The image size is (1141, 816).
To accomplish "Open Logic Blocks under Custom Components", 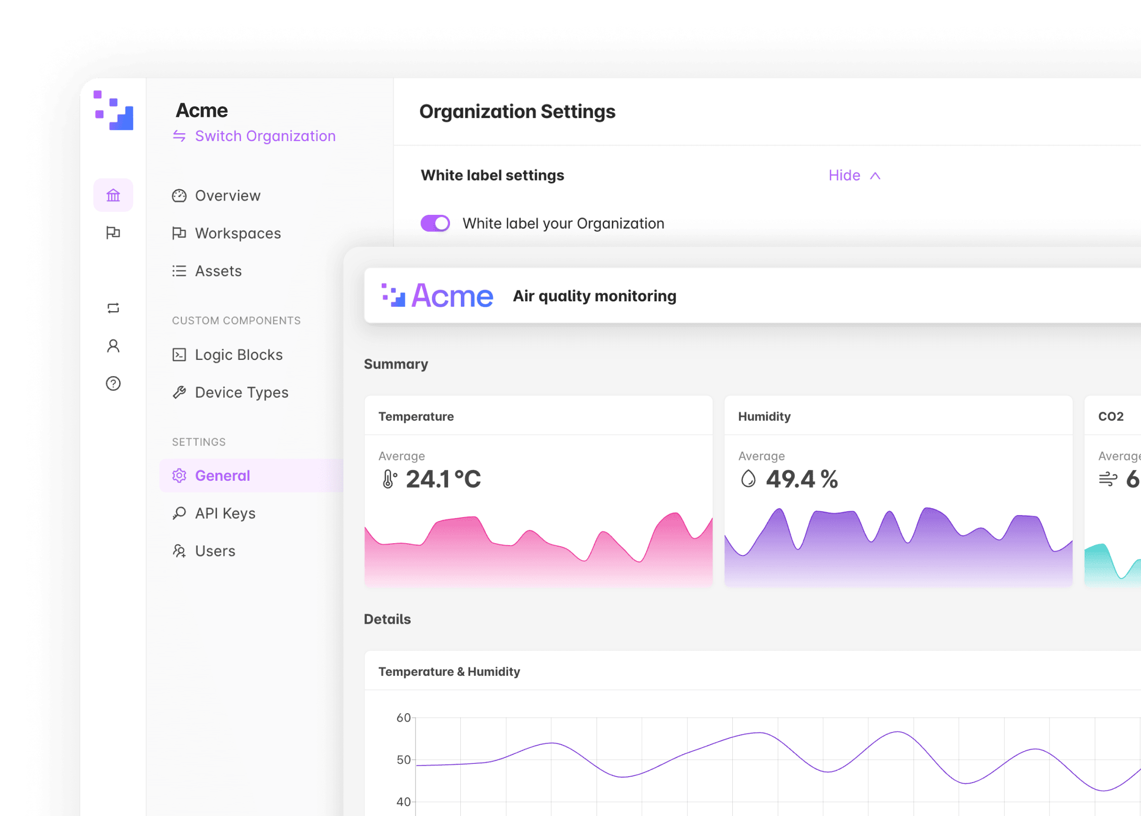I will pos(238,355).
